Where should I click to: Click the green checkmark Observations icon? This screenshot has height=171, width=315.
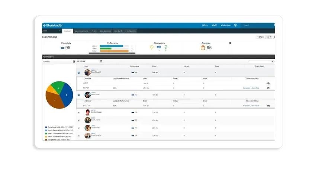[x=165, y=47]
